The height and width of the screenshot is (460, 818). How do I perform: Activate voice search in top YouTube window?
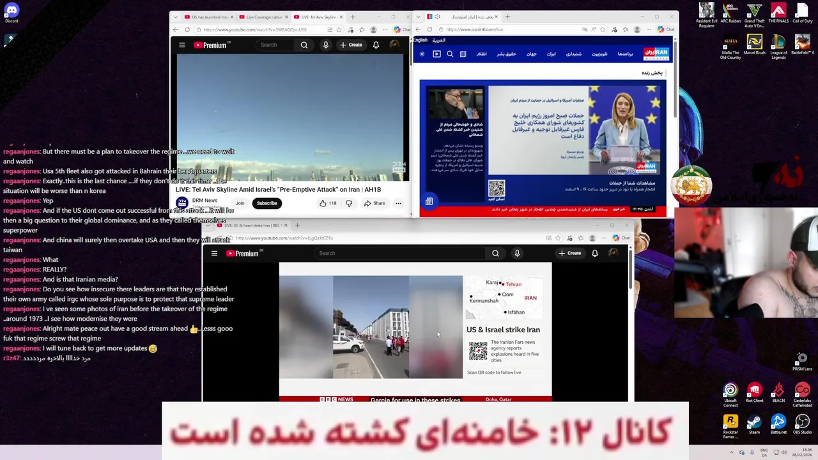pyautogui.click(x=325, y=45)
